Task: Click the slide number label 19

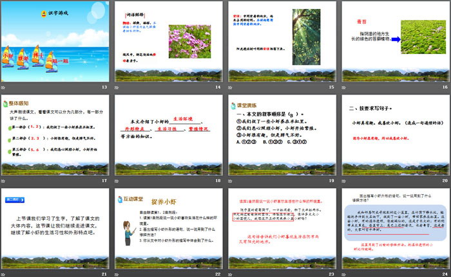Action: point(332,181)
